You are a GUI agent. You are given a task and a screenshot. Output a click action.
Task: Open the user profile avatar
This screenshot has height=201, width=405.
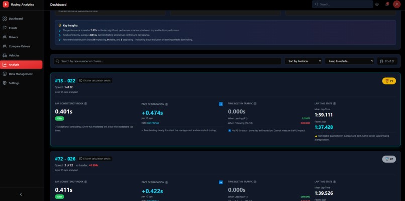[x=397, y=4]
